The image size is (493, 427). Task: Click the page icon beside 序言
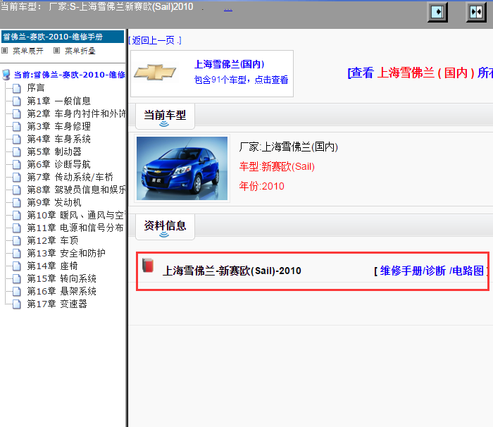[x=17, y=88]
